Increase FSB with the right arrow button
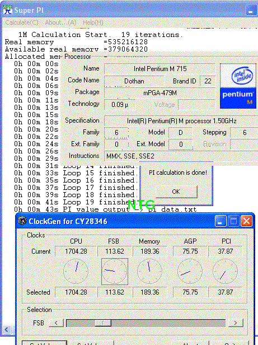Screen dimensions: 258x345 (236, 323)
